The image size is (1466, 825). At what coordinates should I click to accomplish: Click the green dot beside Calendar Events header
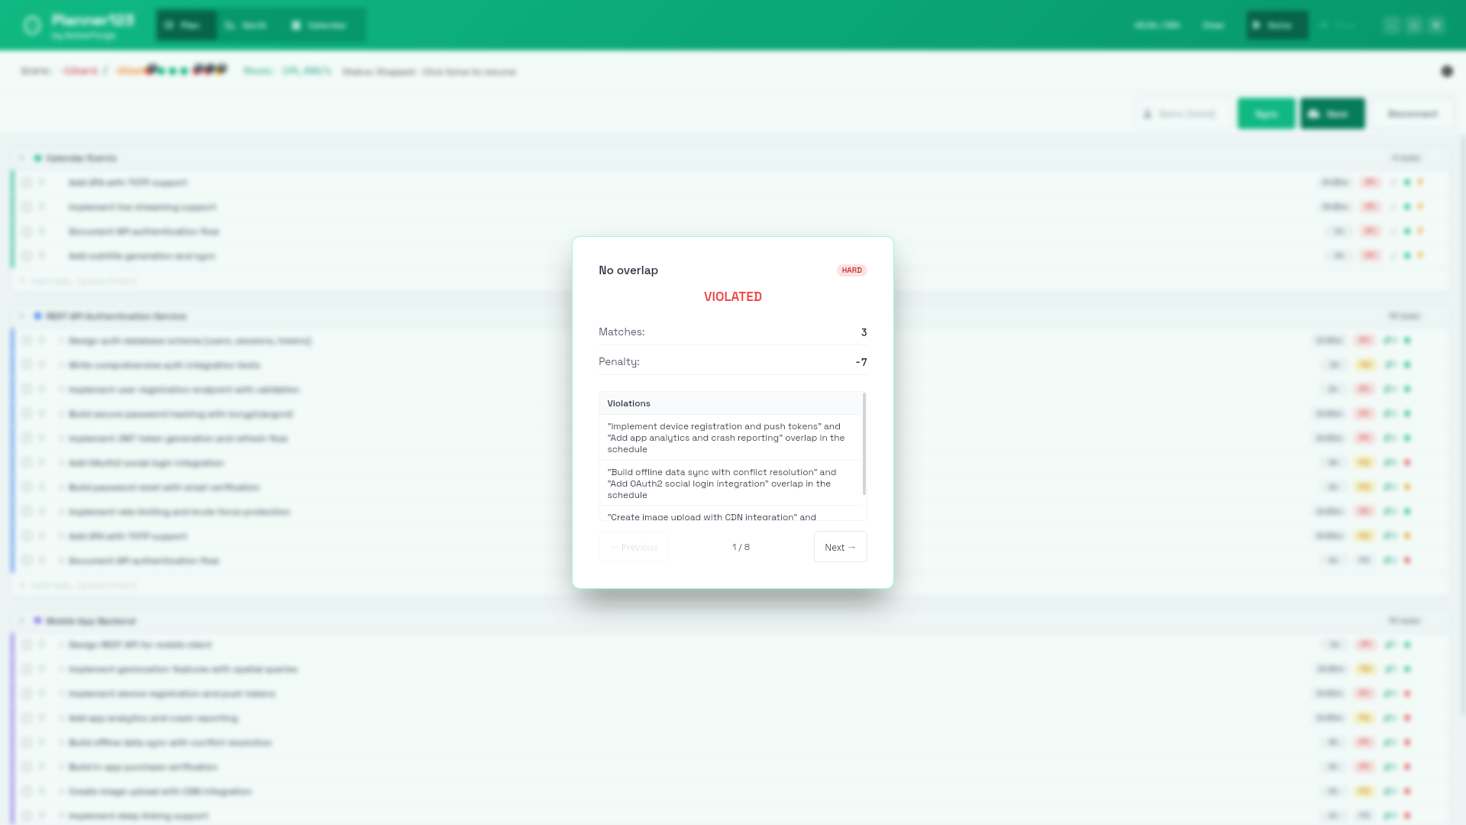click(x=37, y=158)
